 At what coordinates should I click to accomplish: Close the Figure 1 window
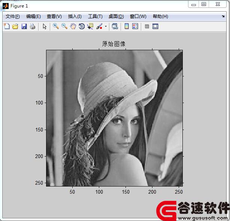(218, 4)
